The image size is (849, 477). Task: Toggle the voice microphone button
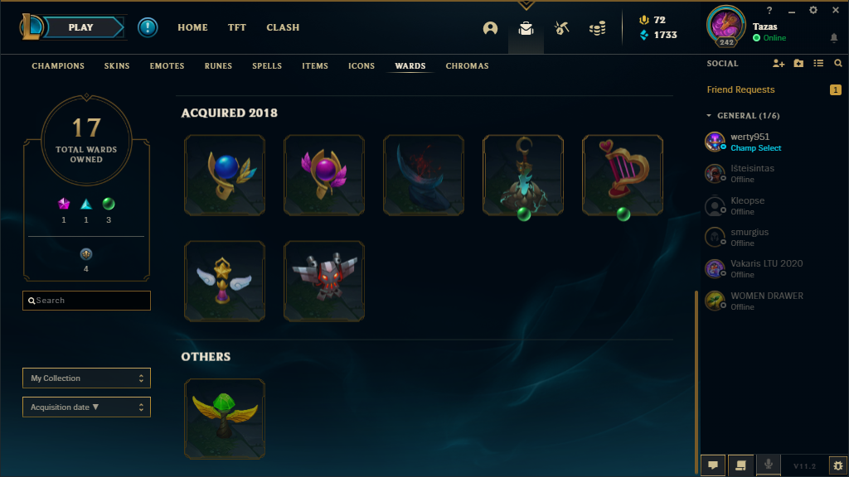(769, 465)
